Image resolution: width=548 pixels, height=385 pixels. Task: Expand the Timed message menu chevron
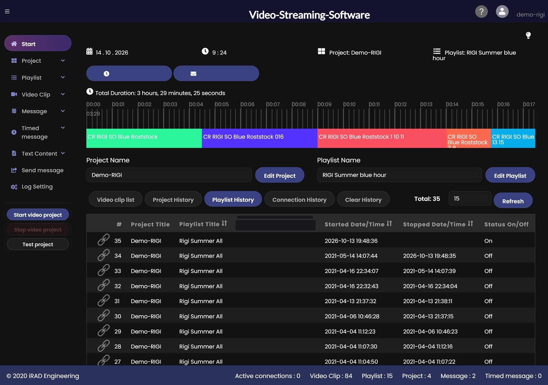click(x=63, y=128)
